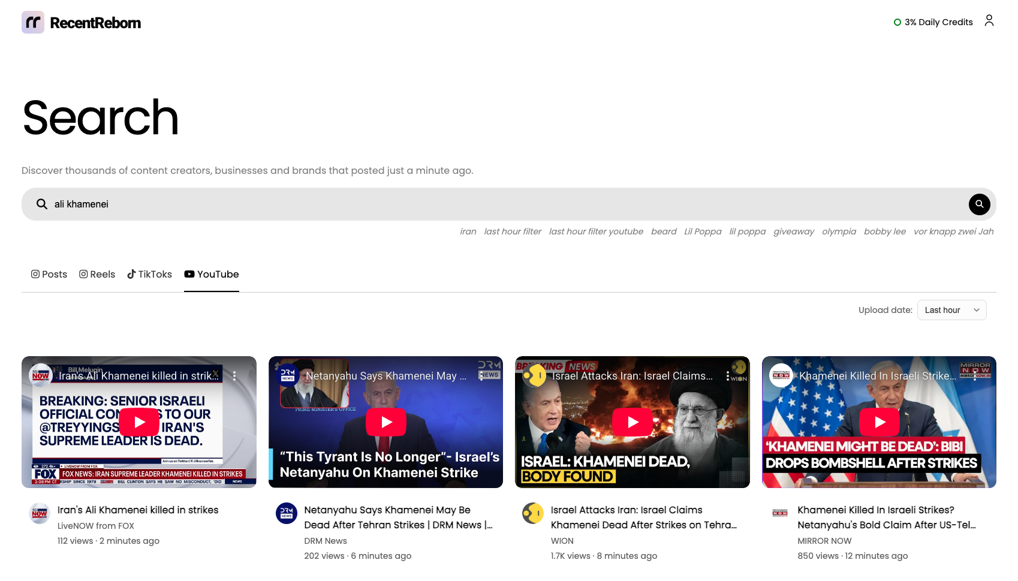Click the black search submit button
The width and height of the screenshot is (1018, 581).
click(979, 204)
